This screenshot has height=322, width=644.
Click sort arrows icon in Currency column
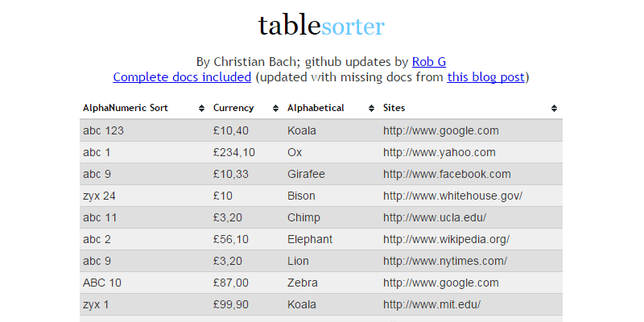(275, 109)
